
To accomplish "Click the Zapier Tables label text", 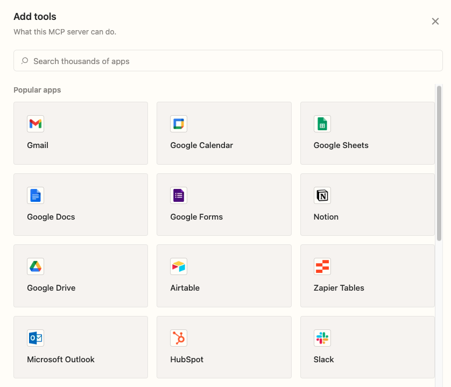I will pos(339,288).
